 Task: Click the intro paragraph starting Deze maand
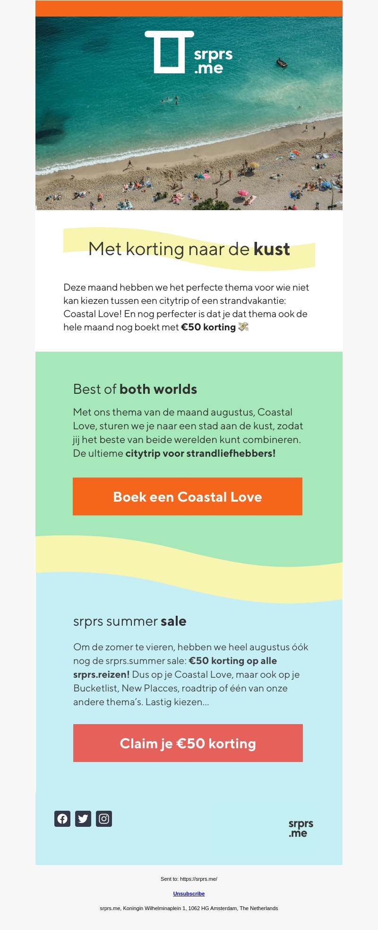(x=186, y=307)
